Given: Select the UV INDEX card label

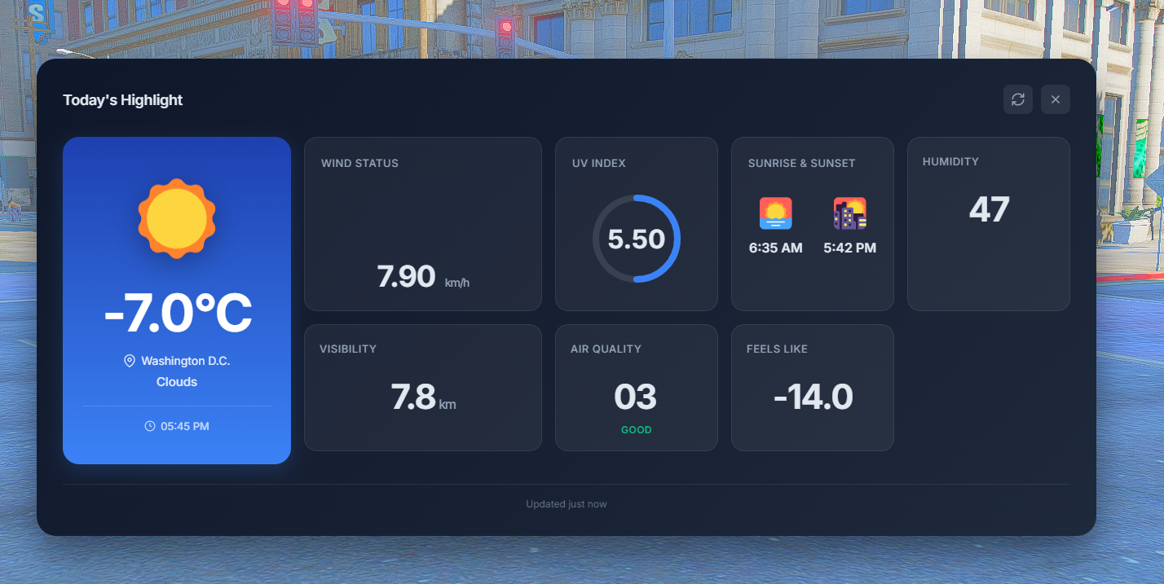Looking at the screenshot, I should [x=599, y=163].
